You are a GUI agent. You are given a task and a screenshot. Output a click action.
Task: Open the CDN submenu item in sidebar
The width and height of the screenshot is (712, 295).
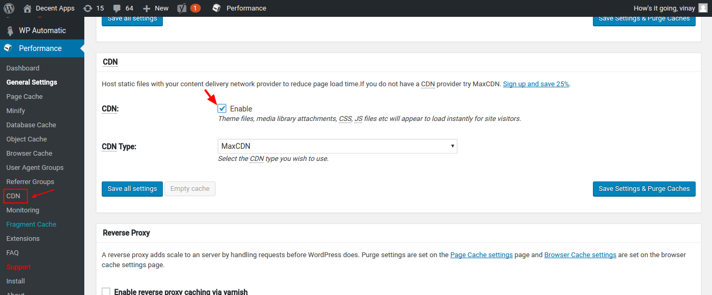pyautogui.click(x=13, y=196)
